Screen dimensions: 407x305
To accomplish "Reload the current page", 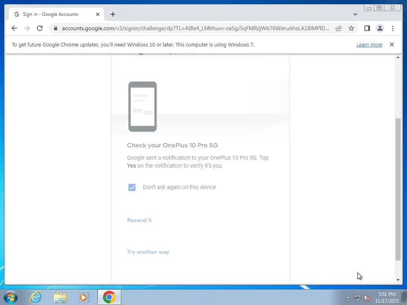I will point(40,28).
